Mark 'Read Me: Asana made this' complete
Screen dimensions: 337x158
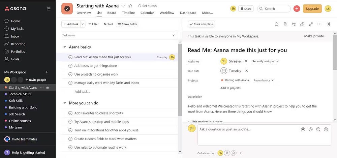pos(70,57)
